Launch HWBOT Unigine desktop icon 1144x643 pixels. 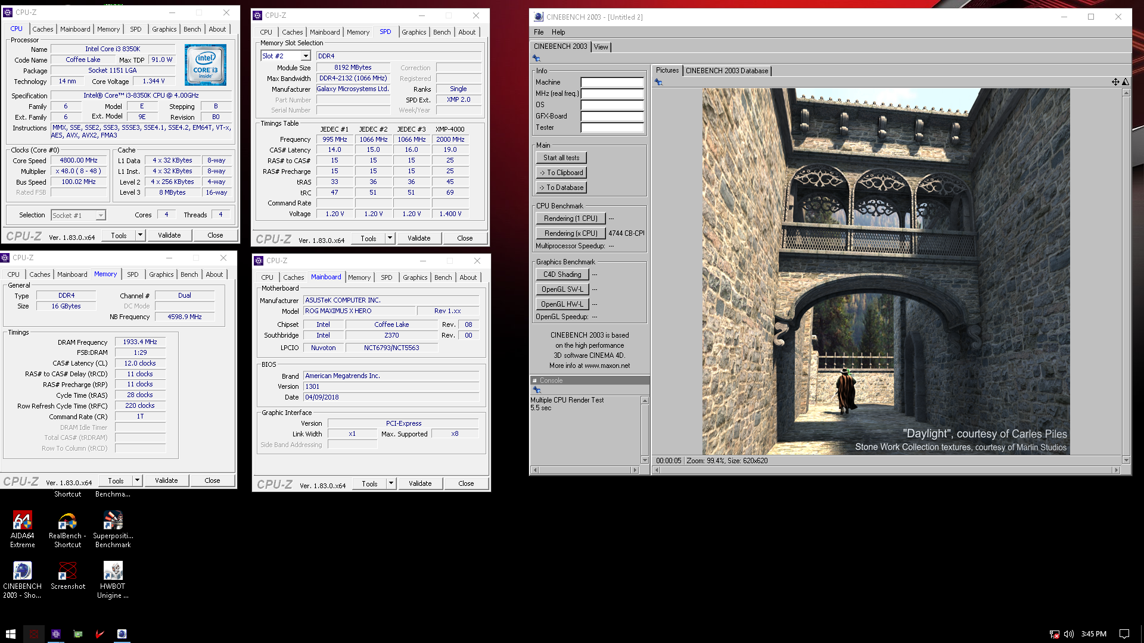(x=113, y=579)
